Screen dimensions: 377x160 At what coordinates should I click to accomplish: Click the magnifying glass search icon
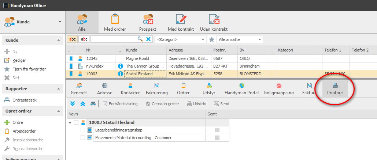click(x=140, y=39)
